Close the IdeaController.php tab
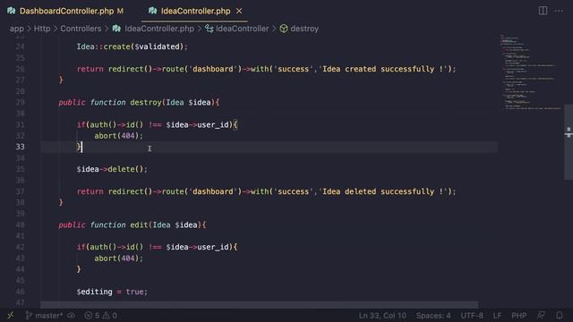The width and height of the screenshot is (573, 322). click(239, 11)
